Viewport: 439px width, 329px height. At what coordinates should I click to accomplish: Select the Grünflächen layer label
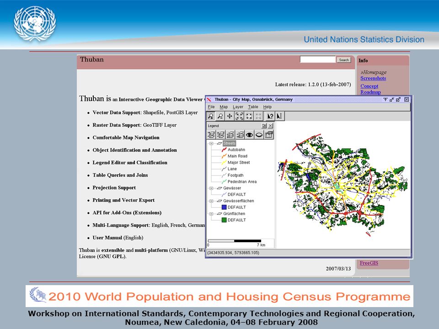[x=234, y=214]
